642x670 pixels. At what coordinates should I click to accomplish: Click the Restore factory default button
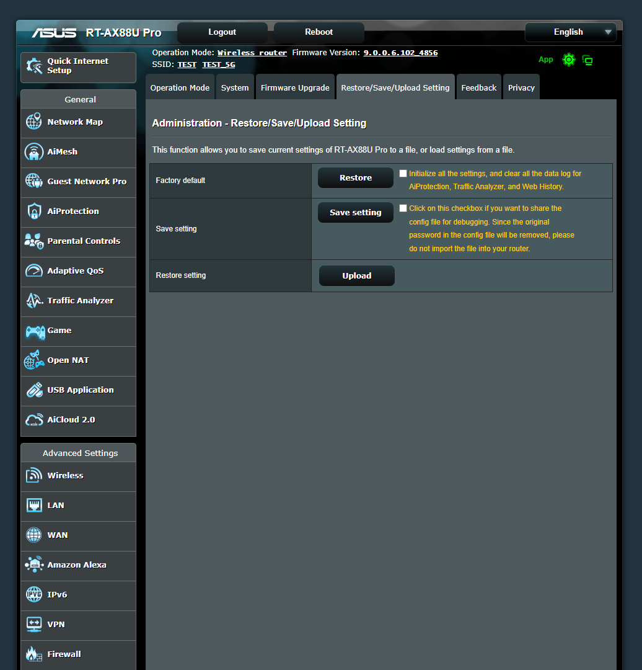coord(356,178)
